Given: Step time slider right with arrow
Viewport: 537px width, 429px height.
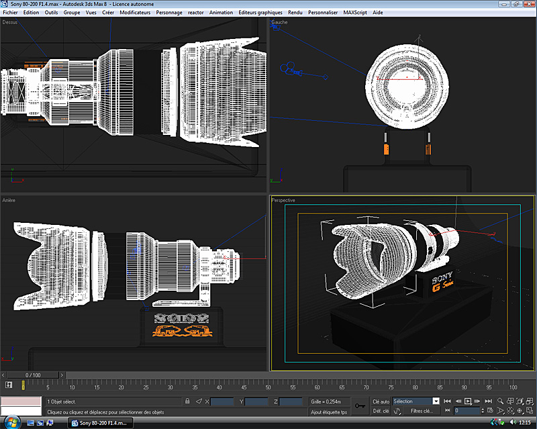Looking at the screenshot, I should click(x=62, y=375).
